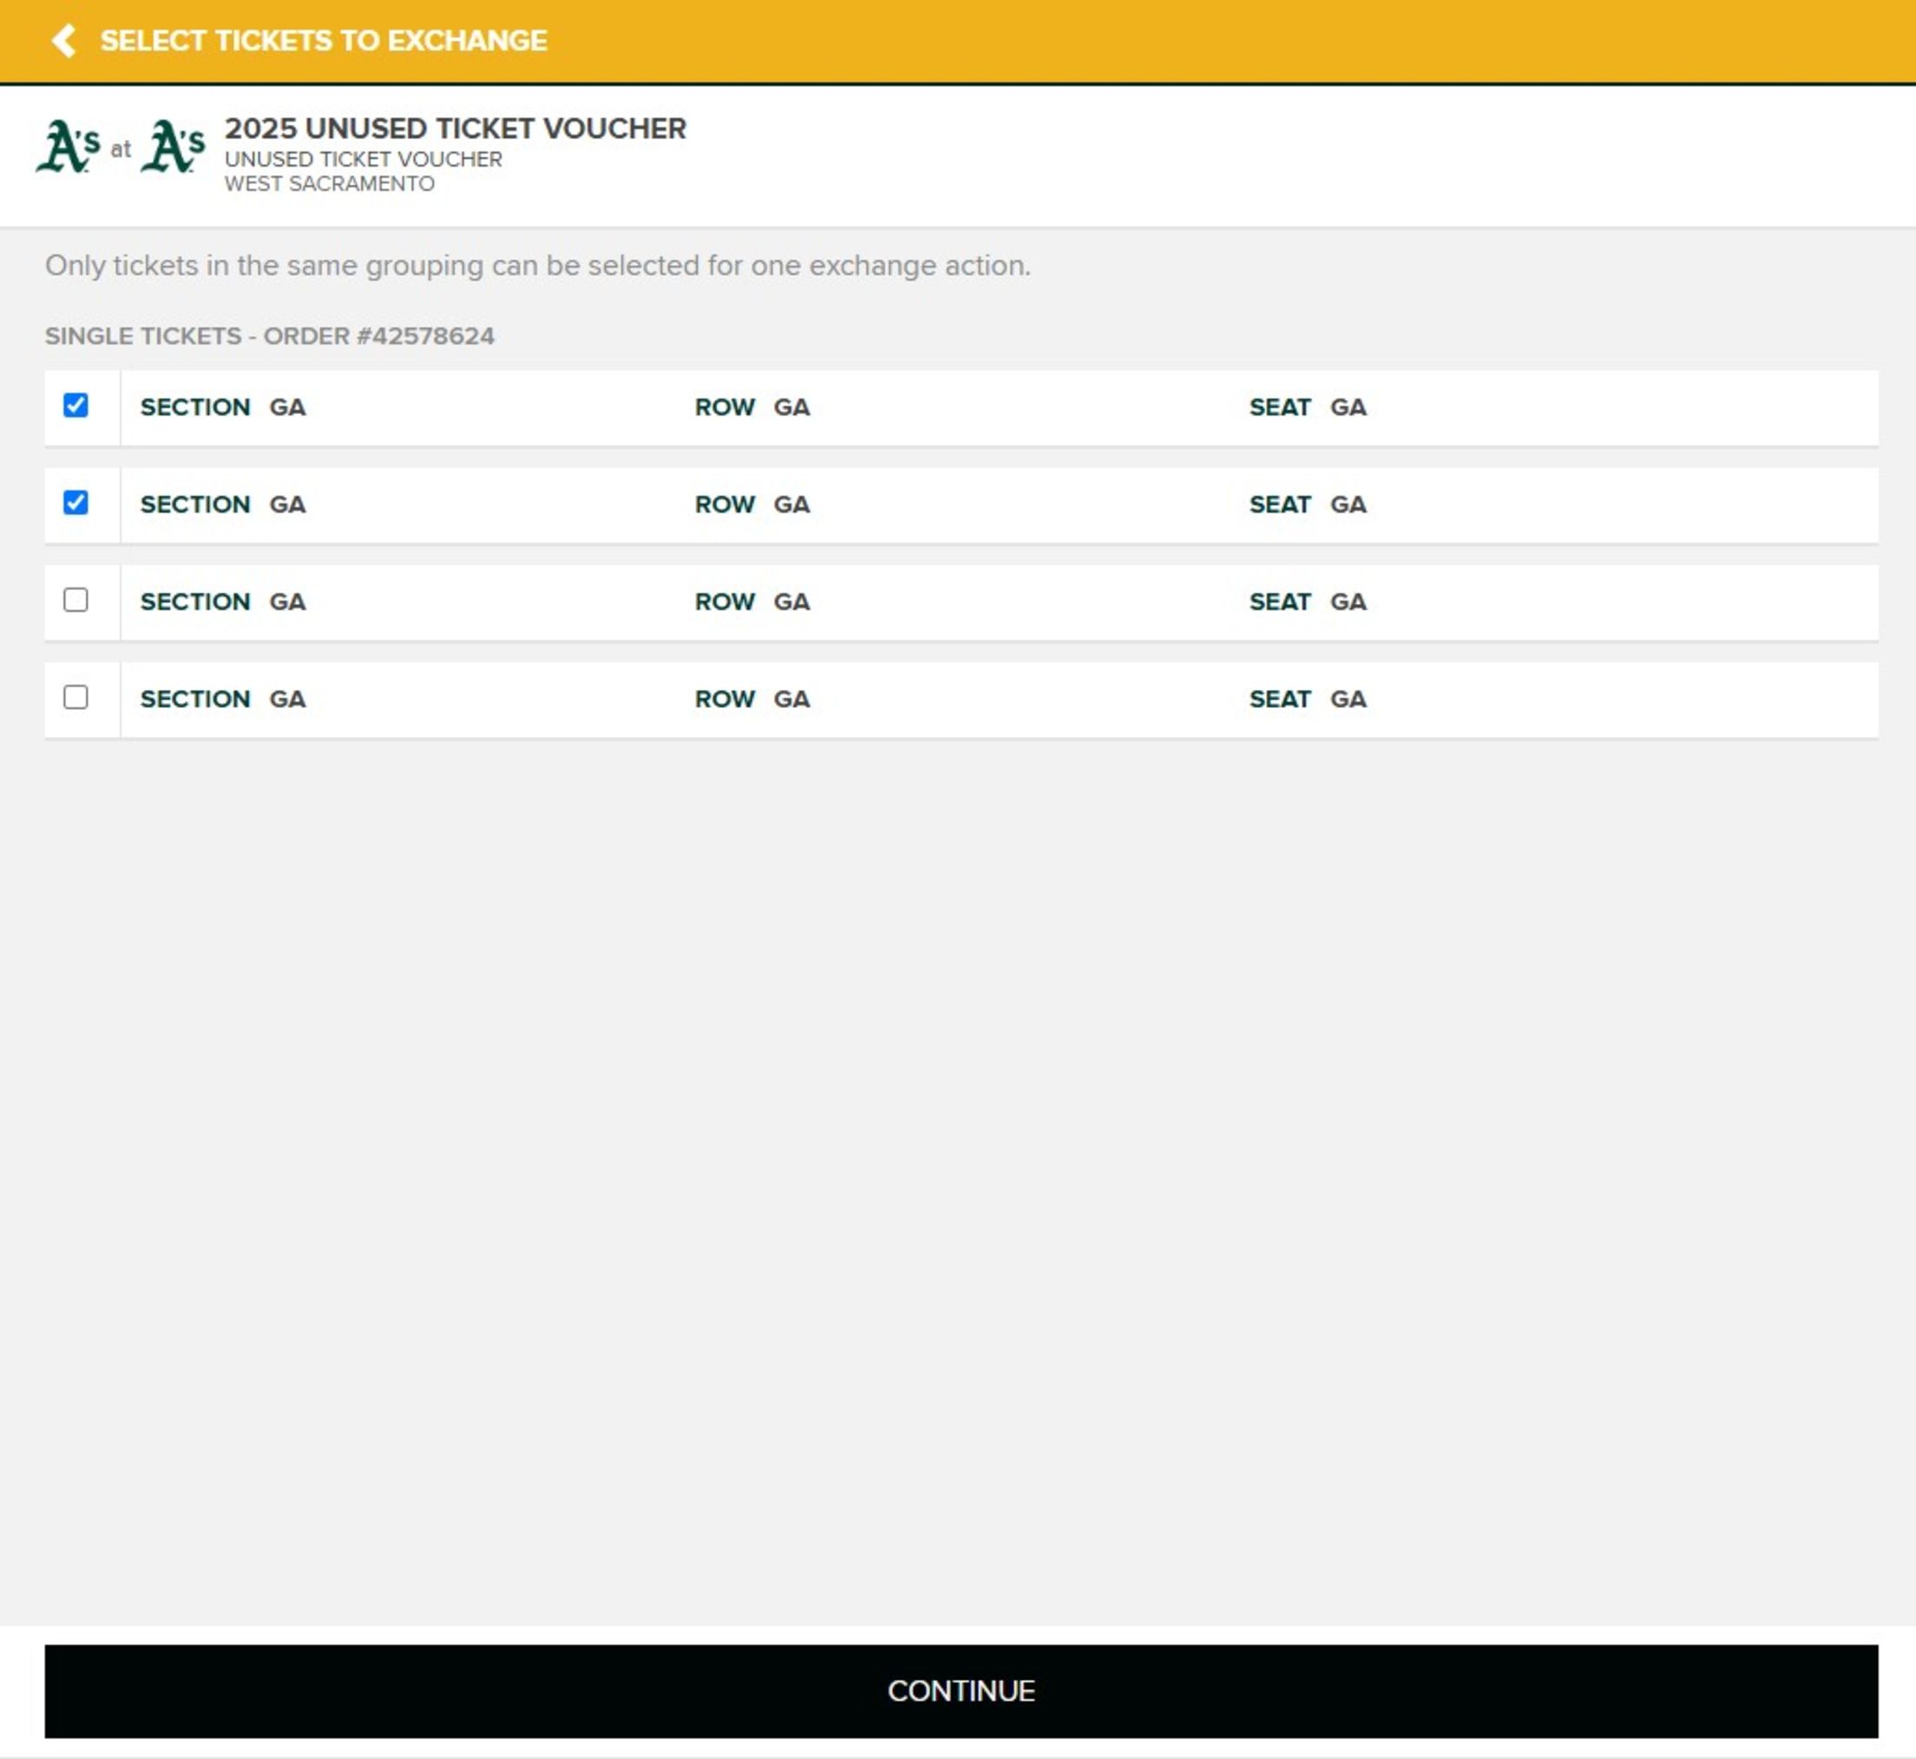Click SECTION GA in the fourth ticket row
The width and height of the screenshot is (1916, 1759).
223,699
